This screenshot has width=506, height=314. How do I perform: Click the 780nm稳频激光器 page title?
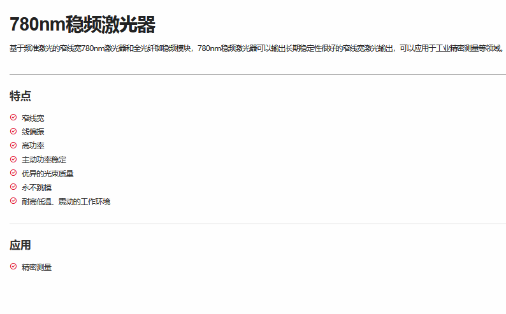pos(82,25)
